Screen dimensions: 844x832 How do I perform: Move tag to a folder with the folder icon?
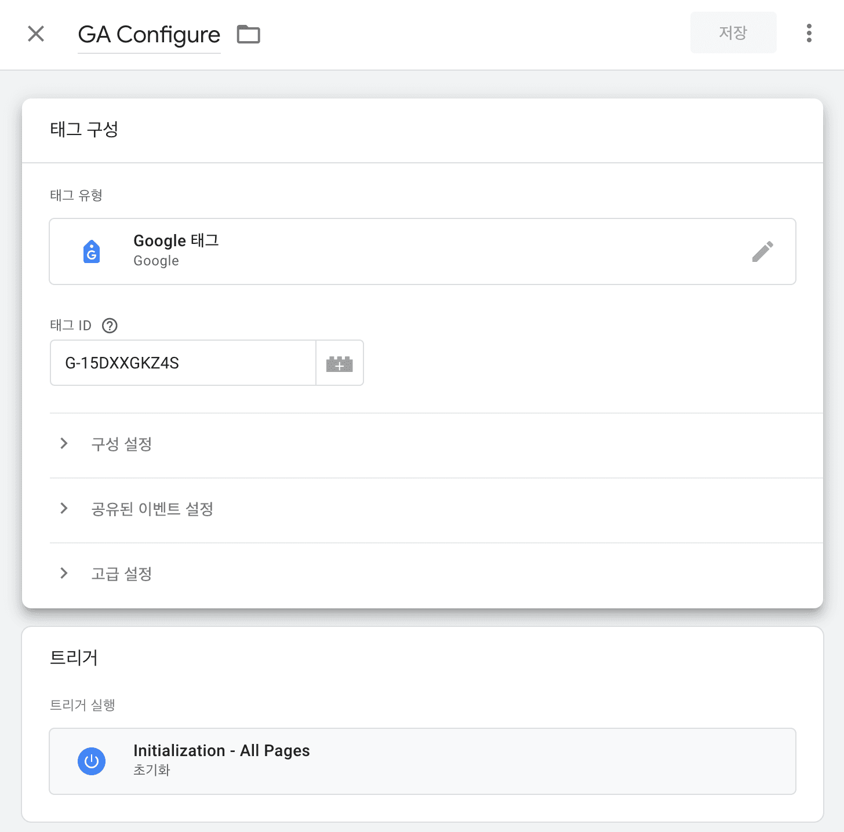249,35
